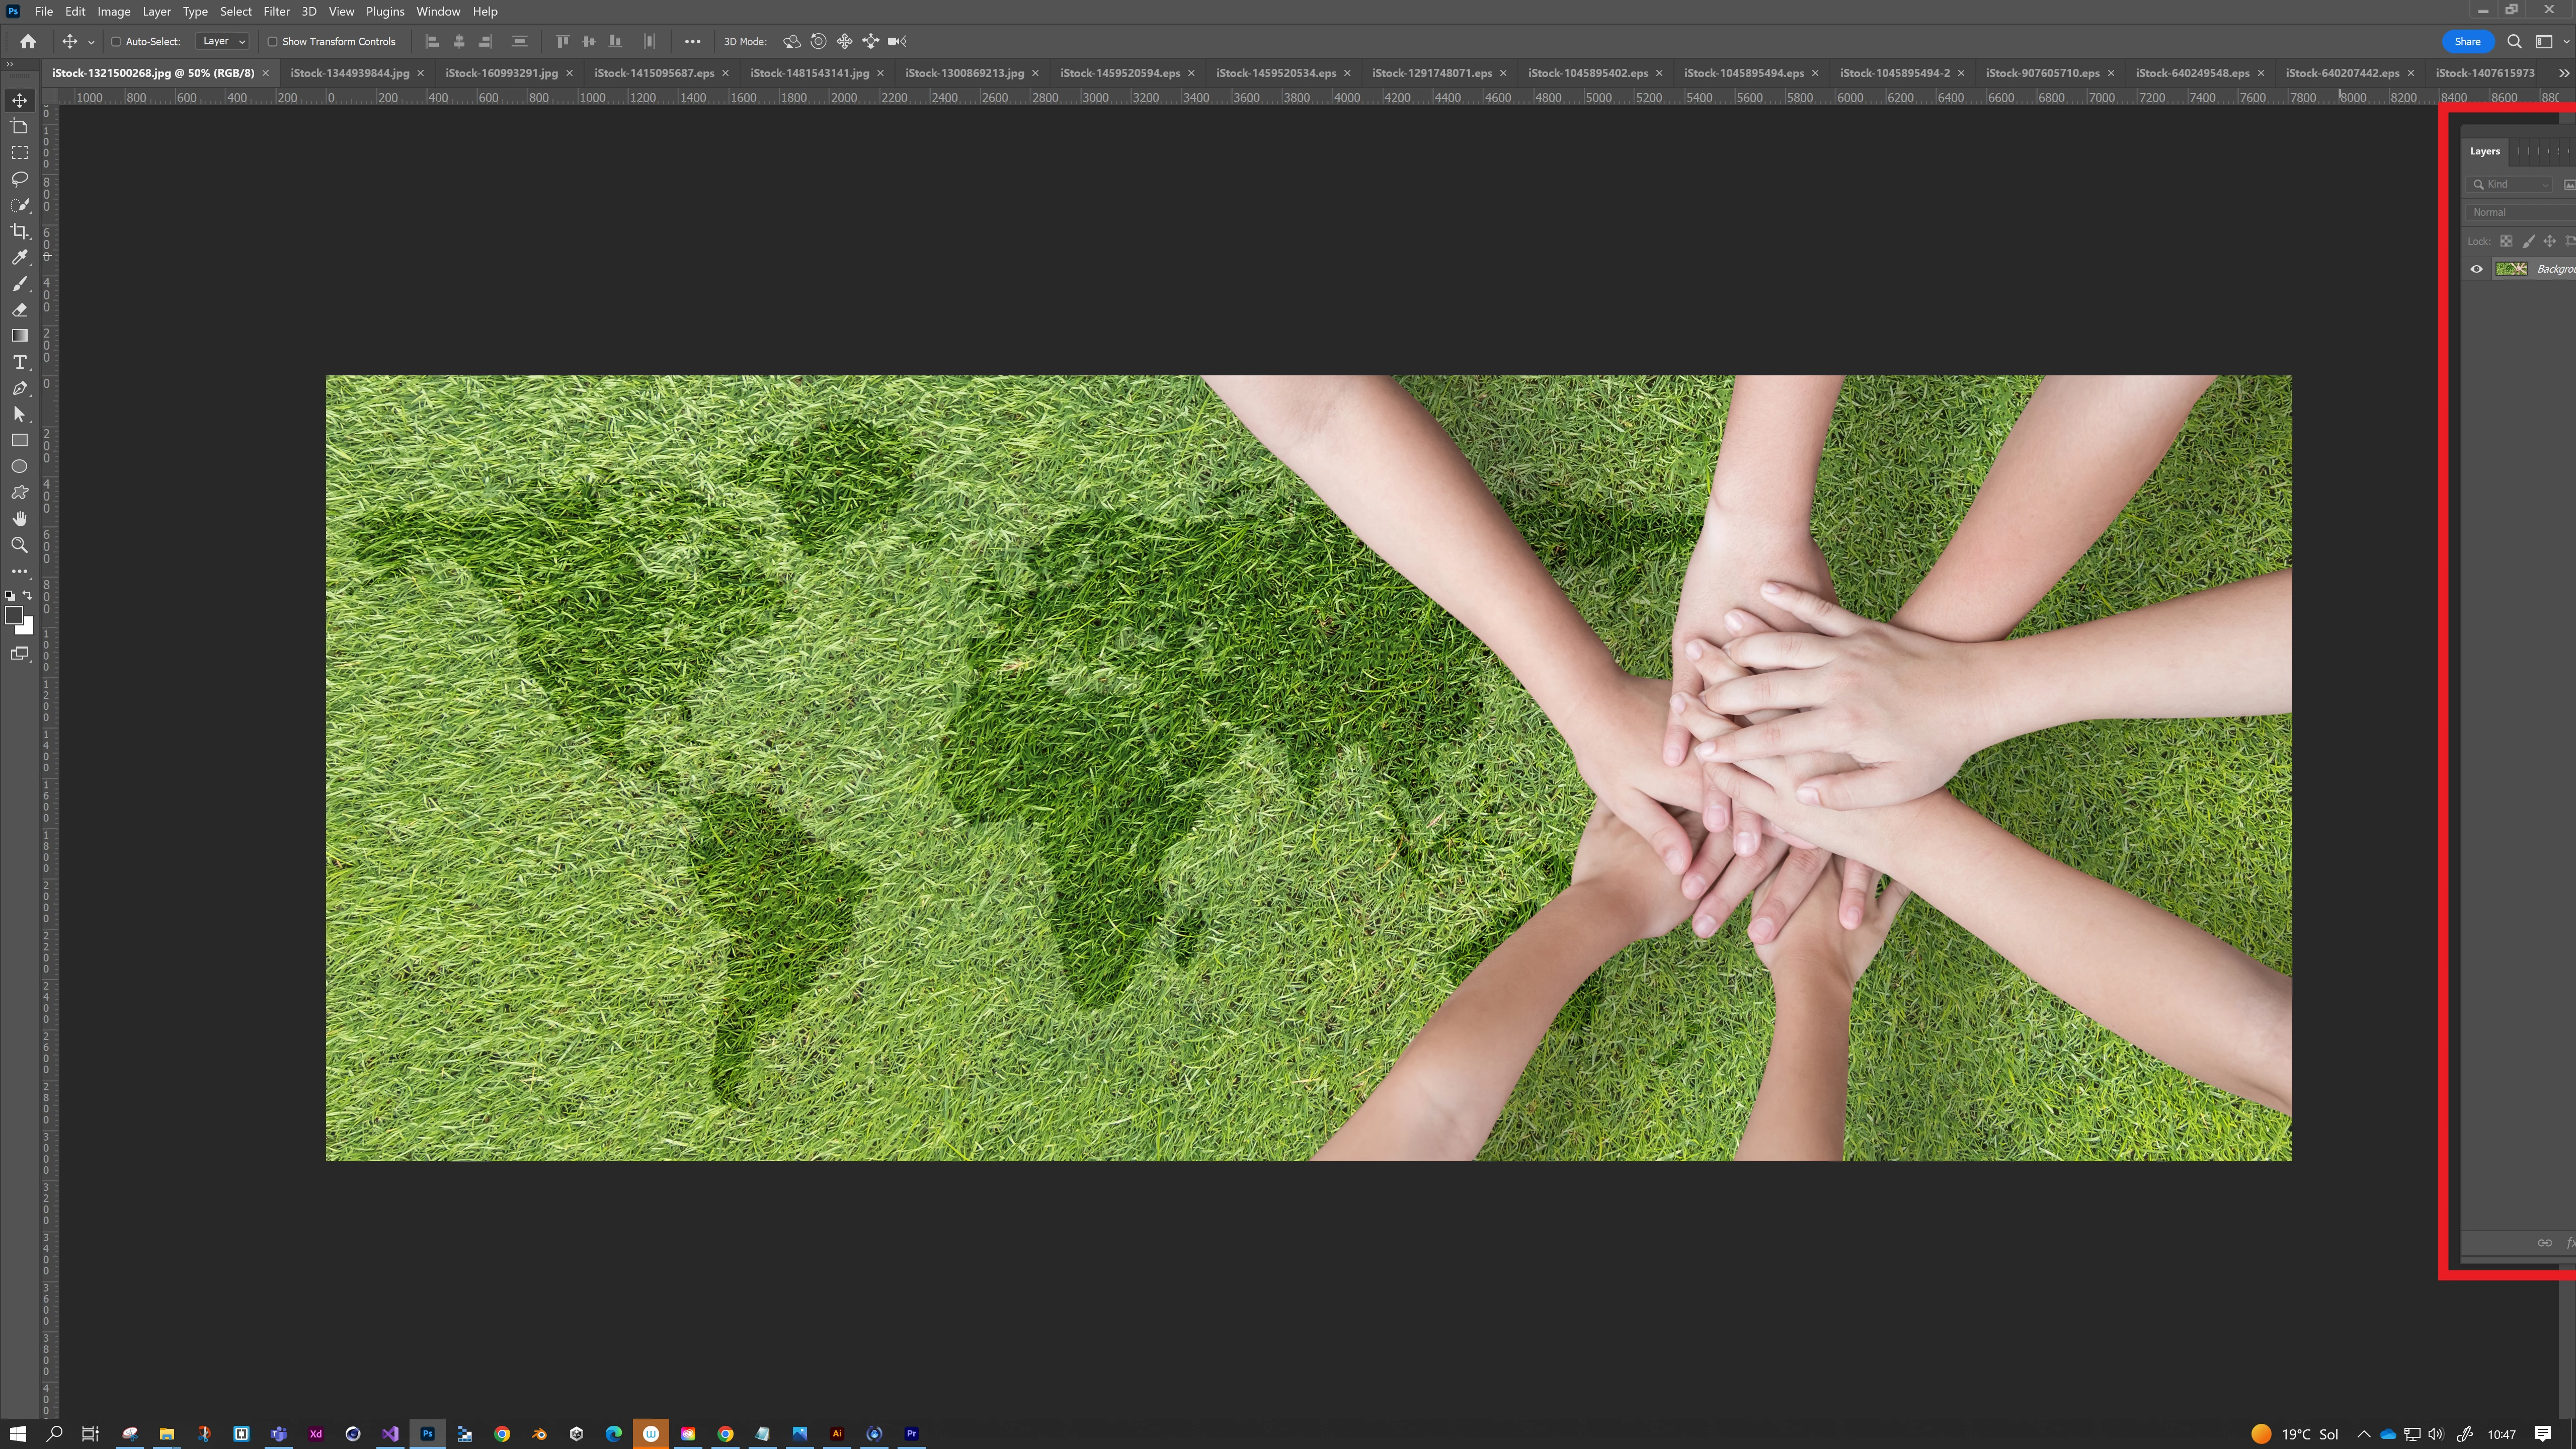Open the Filter menu

[276, 11]
